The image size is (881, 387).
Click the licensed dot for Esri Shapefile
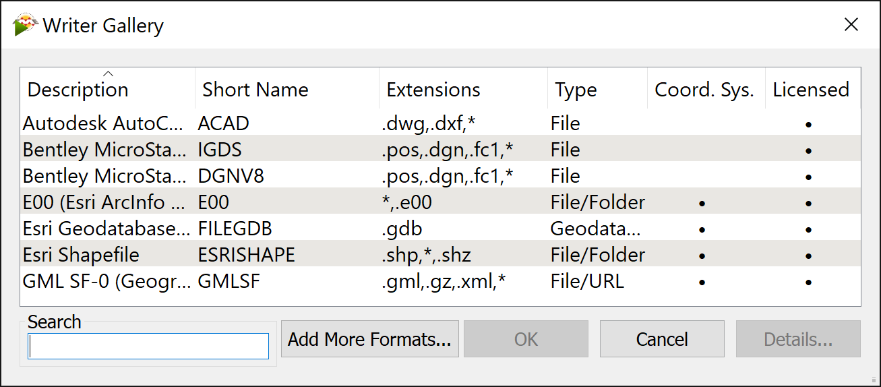(x=808, y=257)
